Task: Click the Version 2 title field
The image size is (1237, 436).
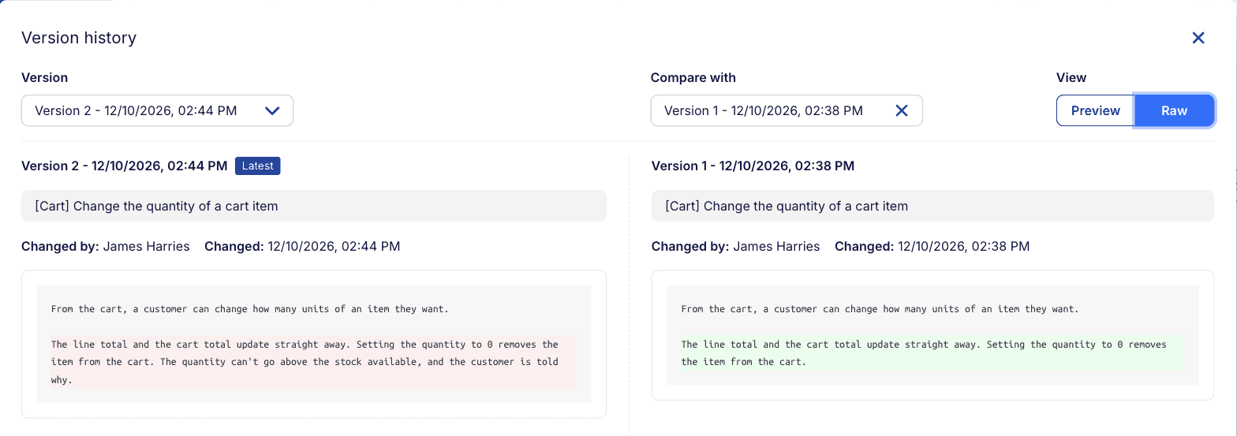Action: [314, 206]
